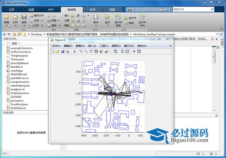Select the Zoom In tool in Figure toolbar

(x=81, y=52)
